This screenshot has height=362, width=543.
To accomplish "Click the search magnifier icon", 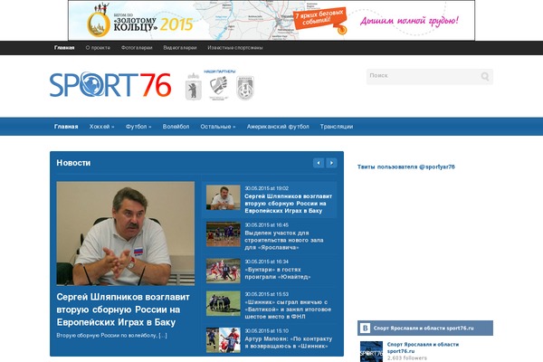I will click(485, 76).
